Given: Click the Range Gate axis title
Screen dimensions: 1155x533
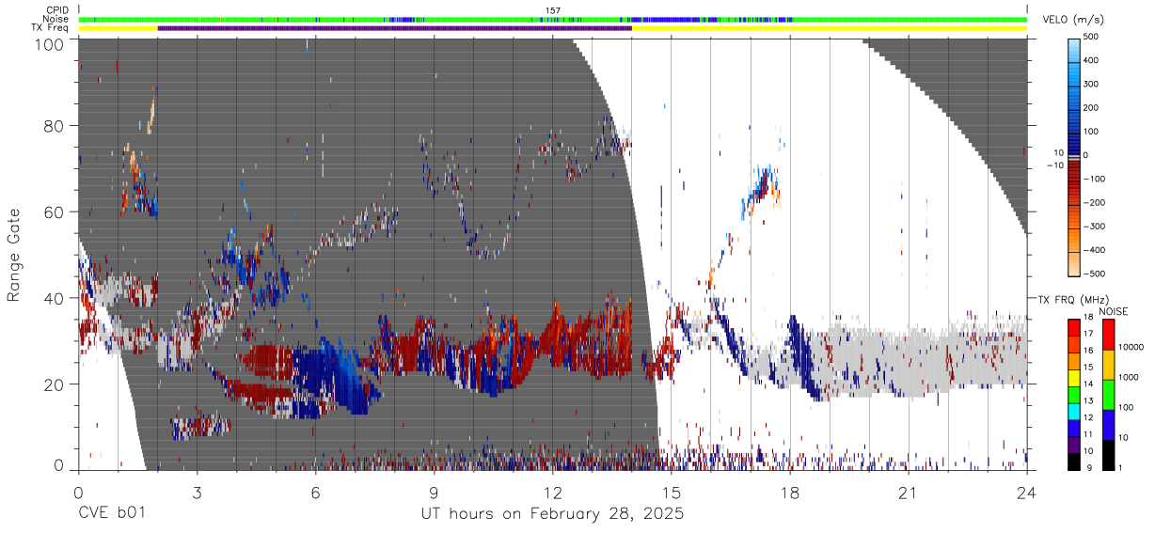Looking at the screenshot, I should [14, 255].
